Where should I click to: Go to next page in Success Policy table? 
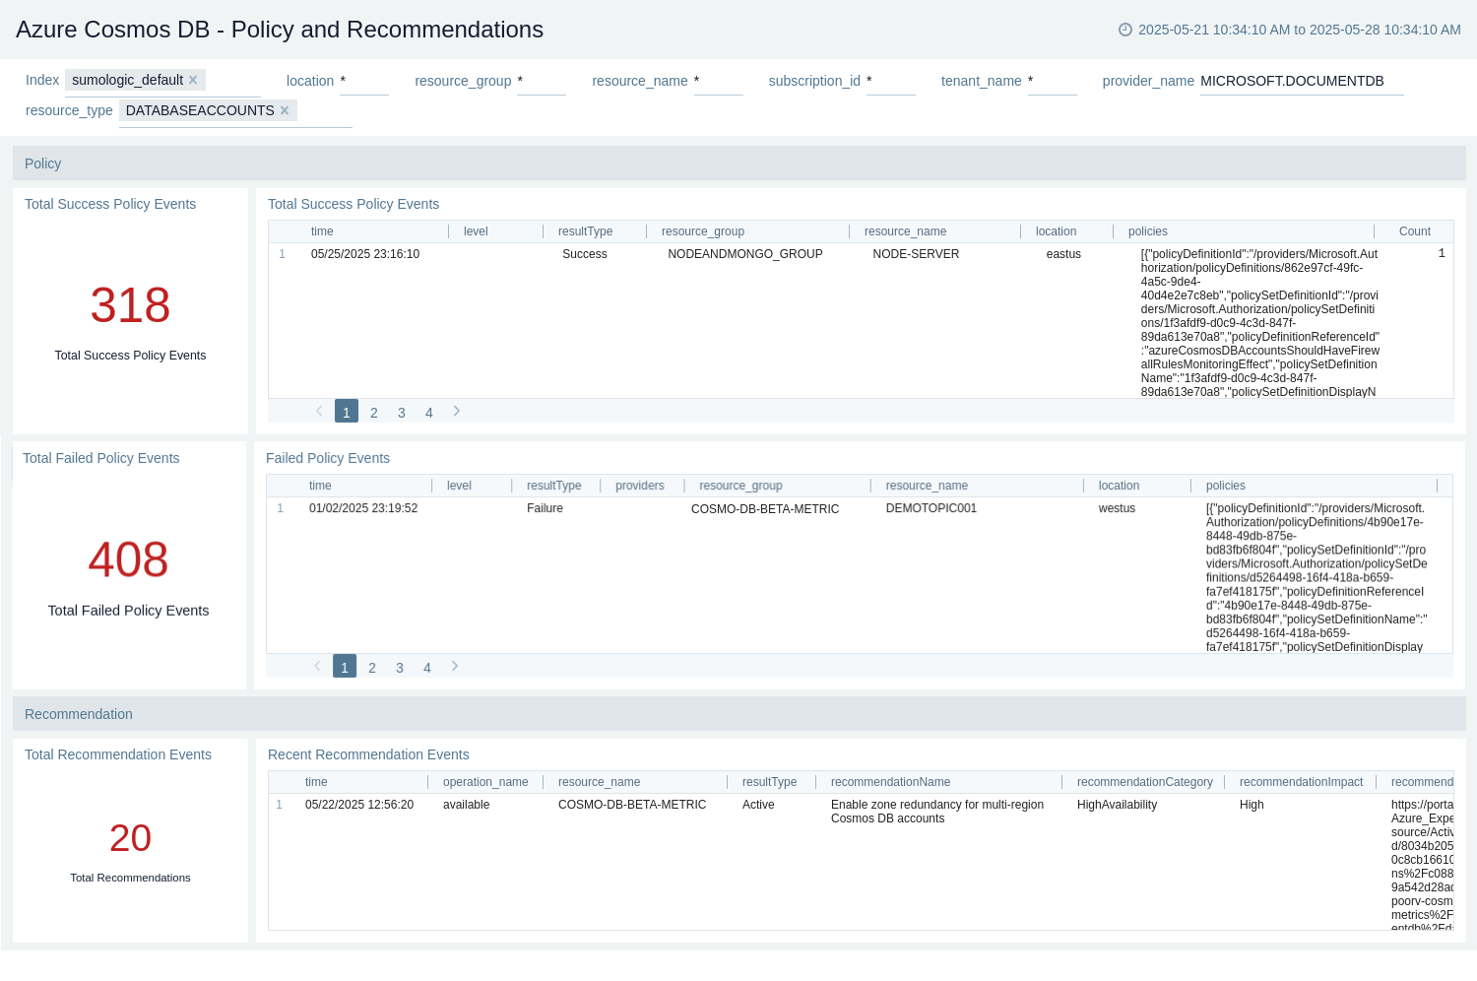457,411
